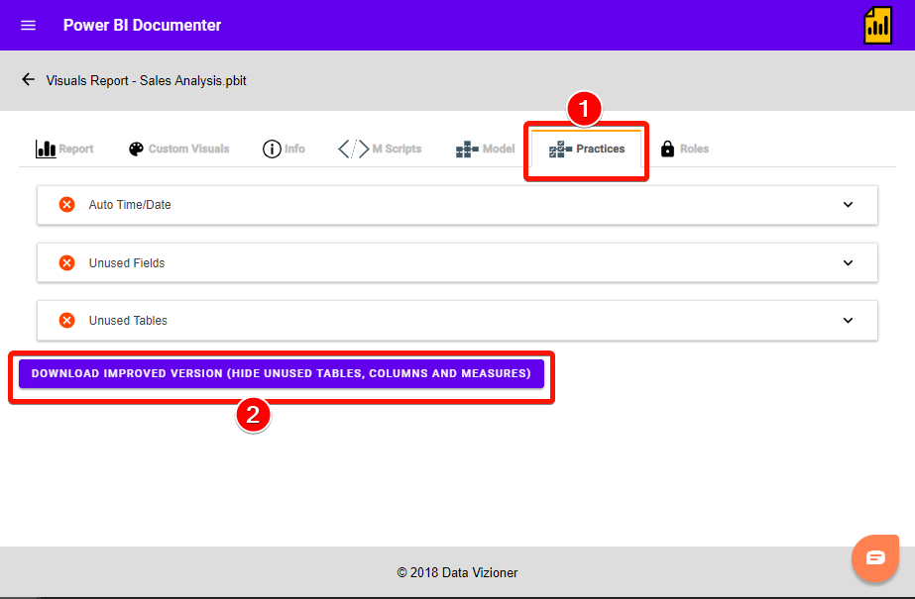Click Download Improved Version button
This screenshot has width=915, height=599.
[x=282, y=373]
